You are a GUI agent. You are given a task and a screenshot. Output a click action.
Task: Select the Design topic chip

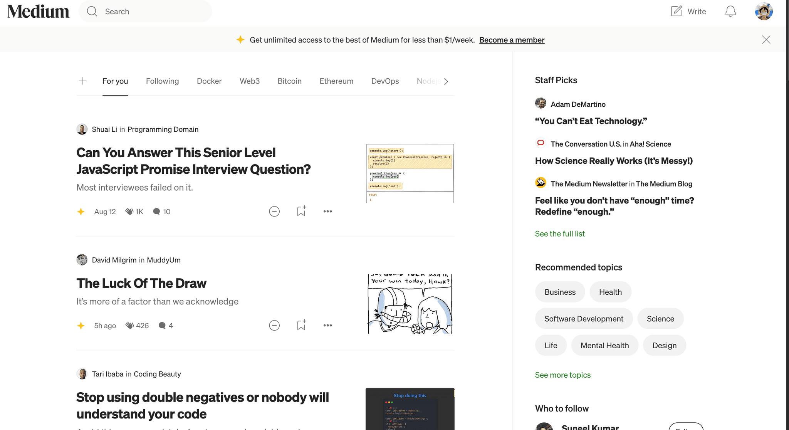664,345
